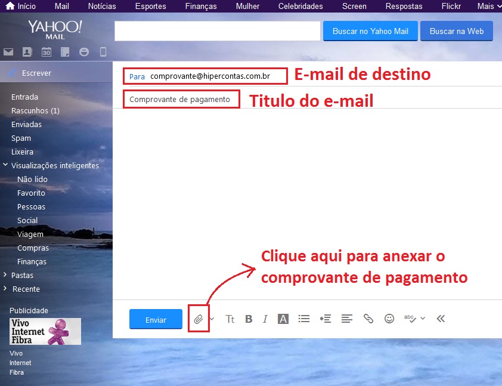The height and width of the screenshot is (386, 502).
Task: Click the Enviar button
Action: [x=156, y=319]
